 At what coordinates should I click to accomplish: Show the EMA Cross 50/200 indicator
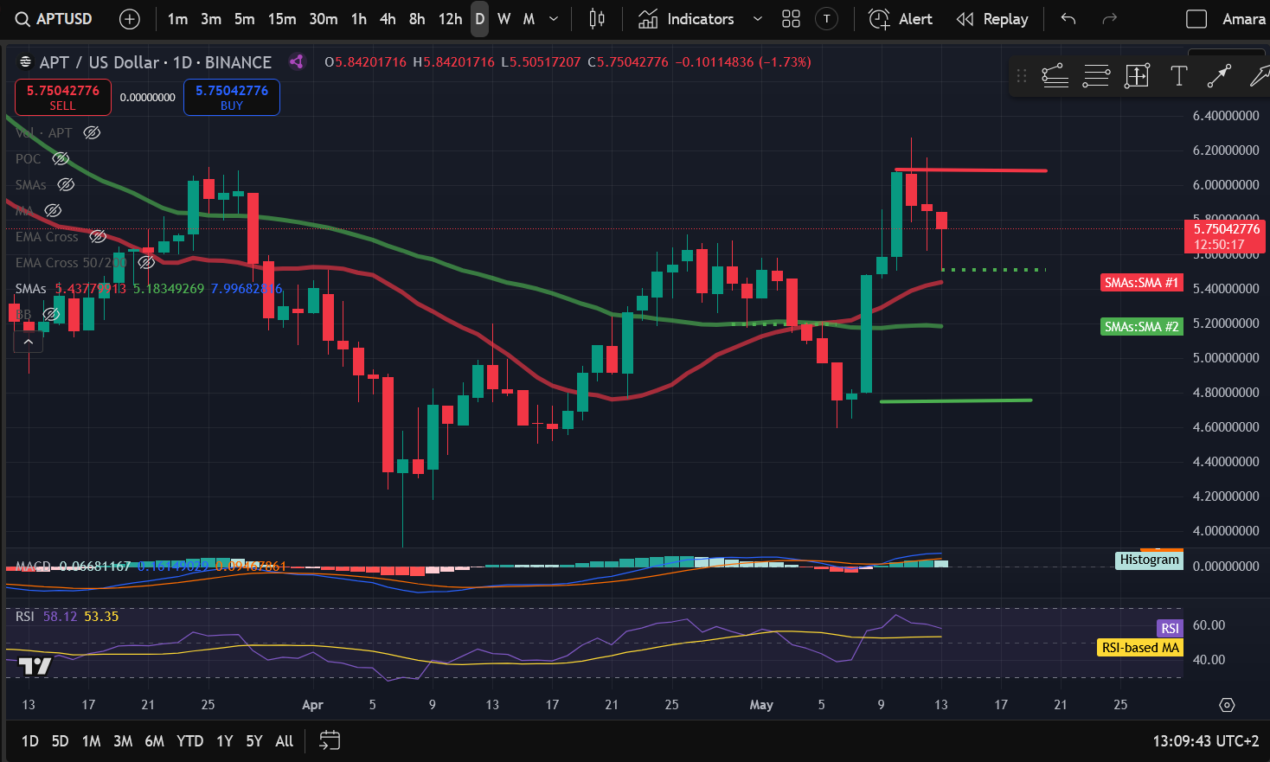tap(146, 262)
